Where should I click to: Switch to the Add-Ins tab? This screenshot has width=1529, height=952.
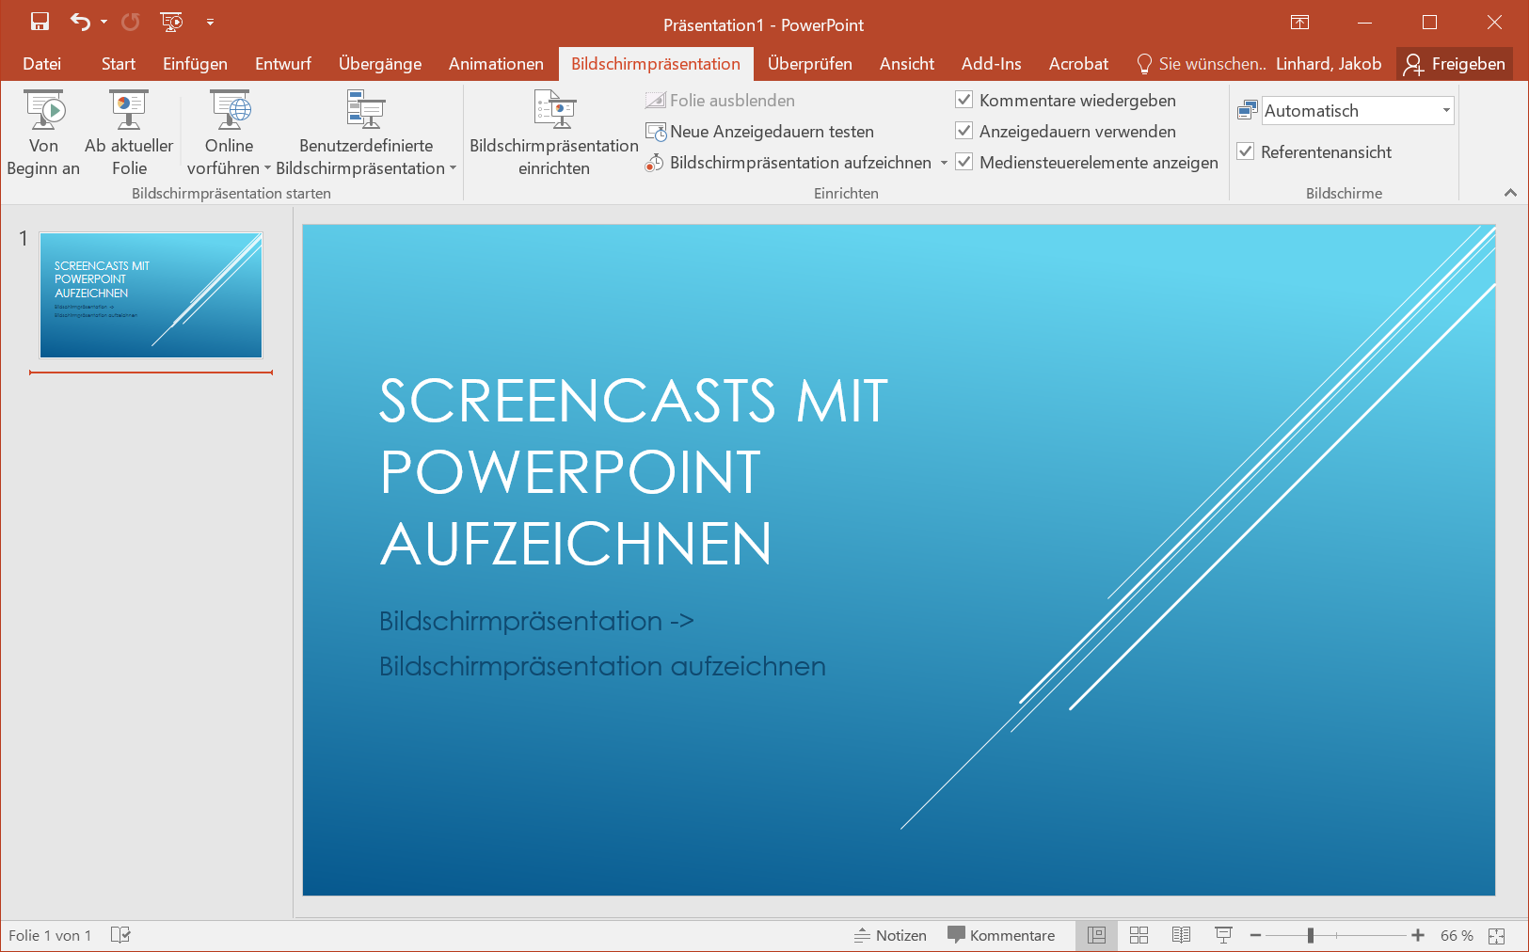pos(992,64)
